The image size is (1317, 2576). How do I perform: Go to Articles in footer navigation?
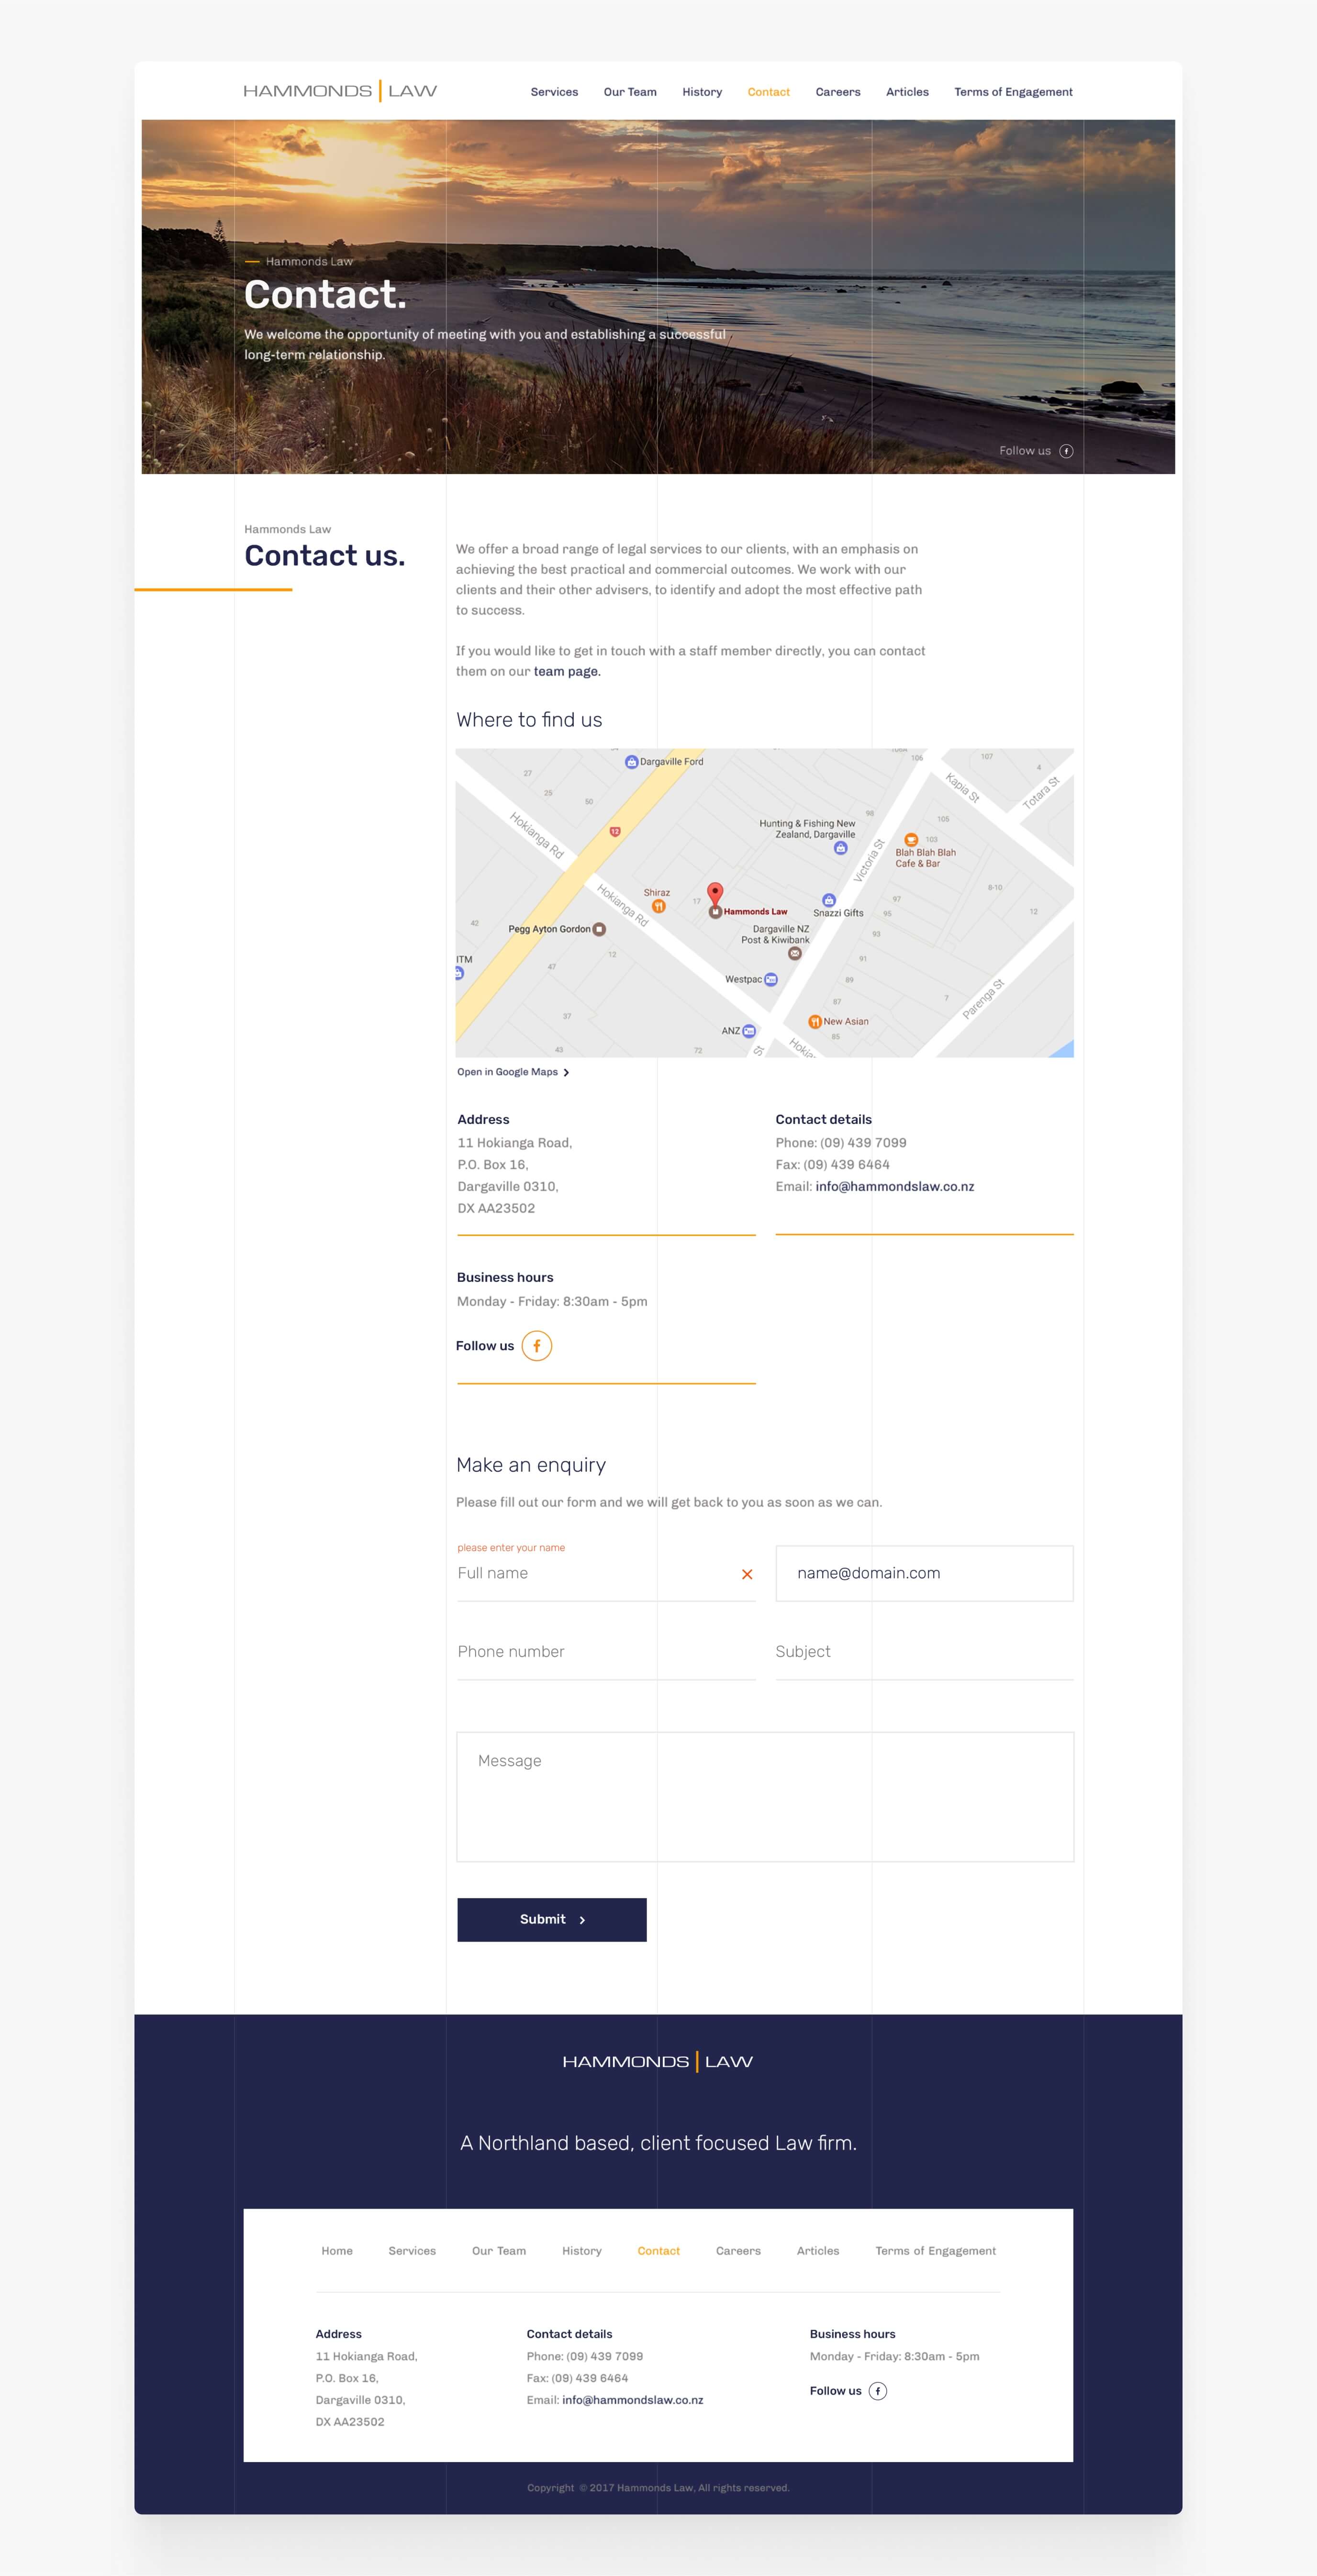(x=818, y=2251)
